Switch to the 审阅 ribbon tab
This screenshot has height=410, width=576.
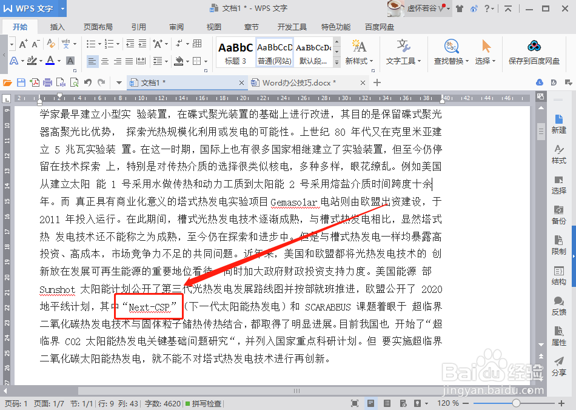176,27
